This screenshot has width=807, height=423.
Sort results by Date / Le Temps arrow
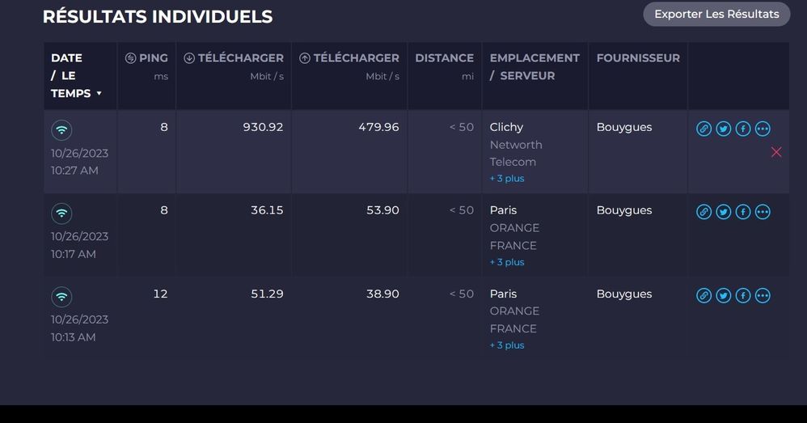click(99, 94)
